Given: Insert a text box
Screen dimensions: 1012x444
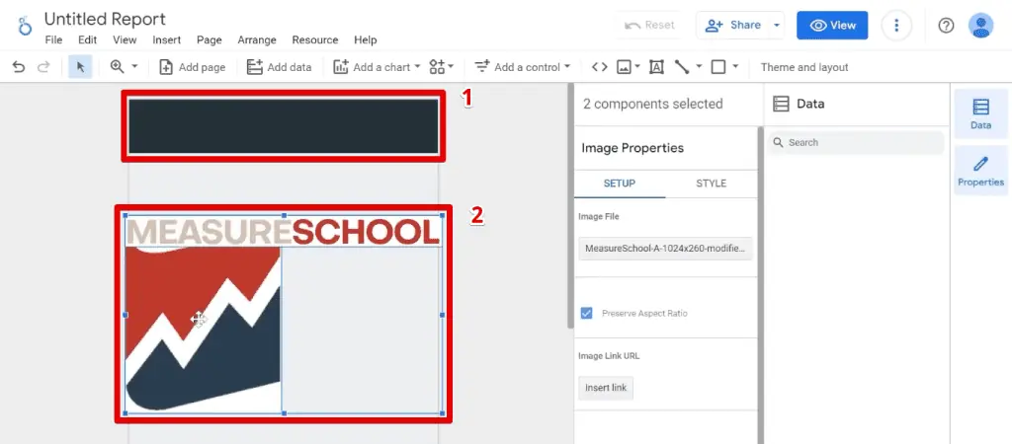Looking at the screenshot, I should 656,67.
